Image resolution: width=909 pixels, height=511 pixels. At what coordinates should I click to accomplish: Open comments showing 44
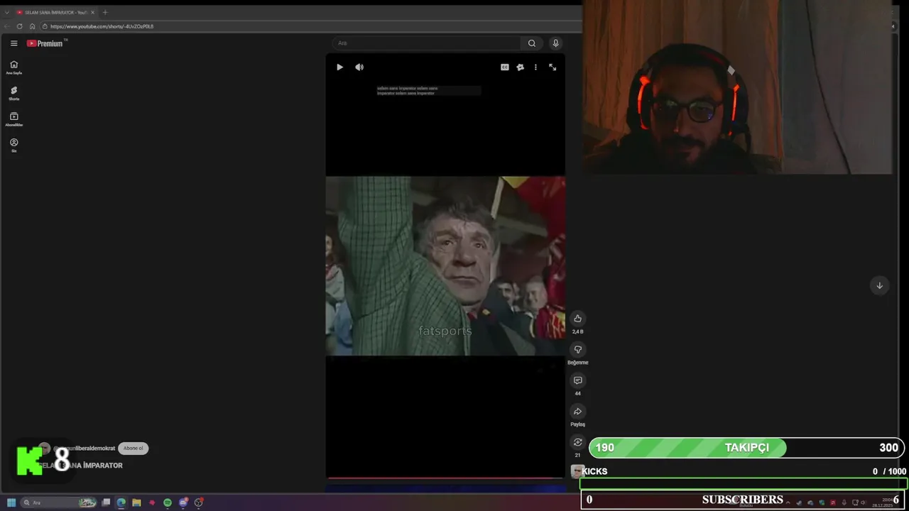pos(577,380)
